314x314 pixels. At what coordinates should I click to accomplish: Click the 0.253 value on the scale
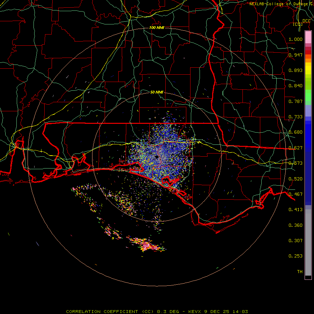296,256
